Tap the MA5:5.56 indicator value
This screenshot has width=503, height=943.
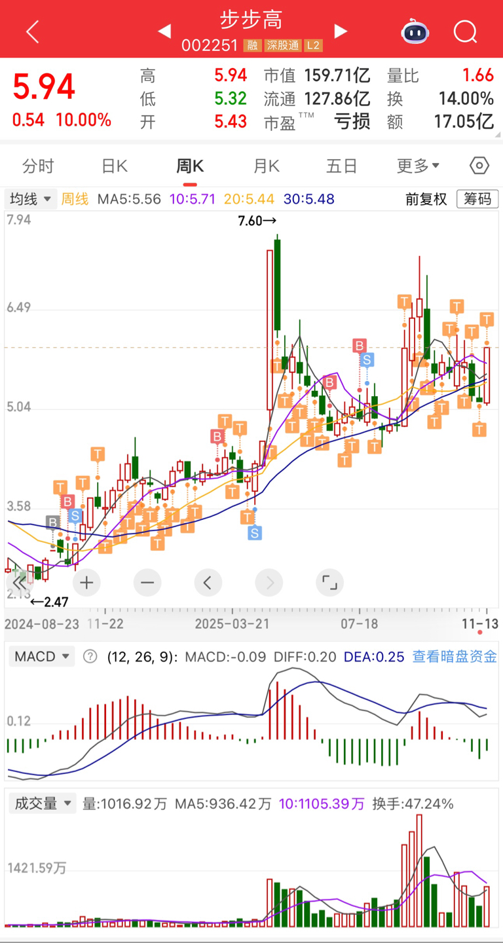129,199
